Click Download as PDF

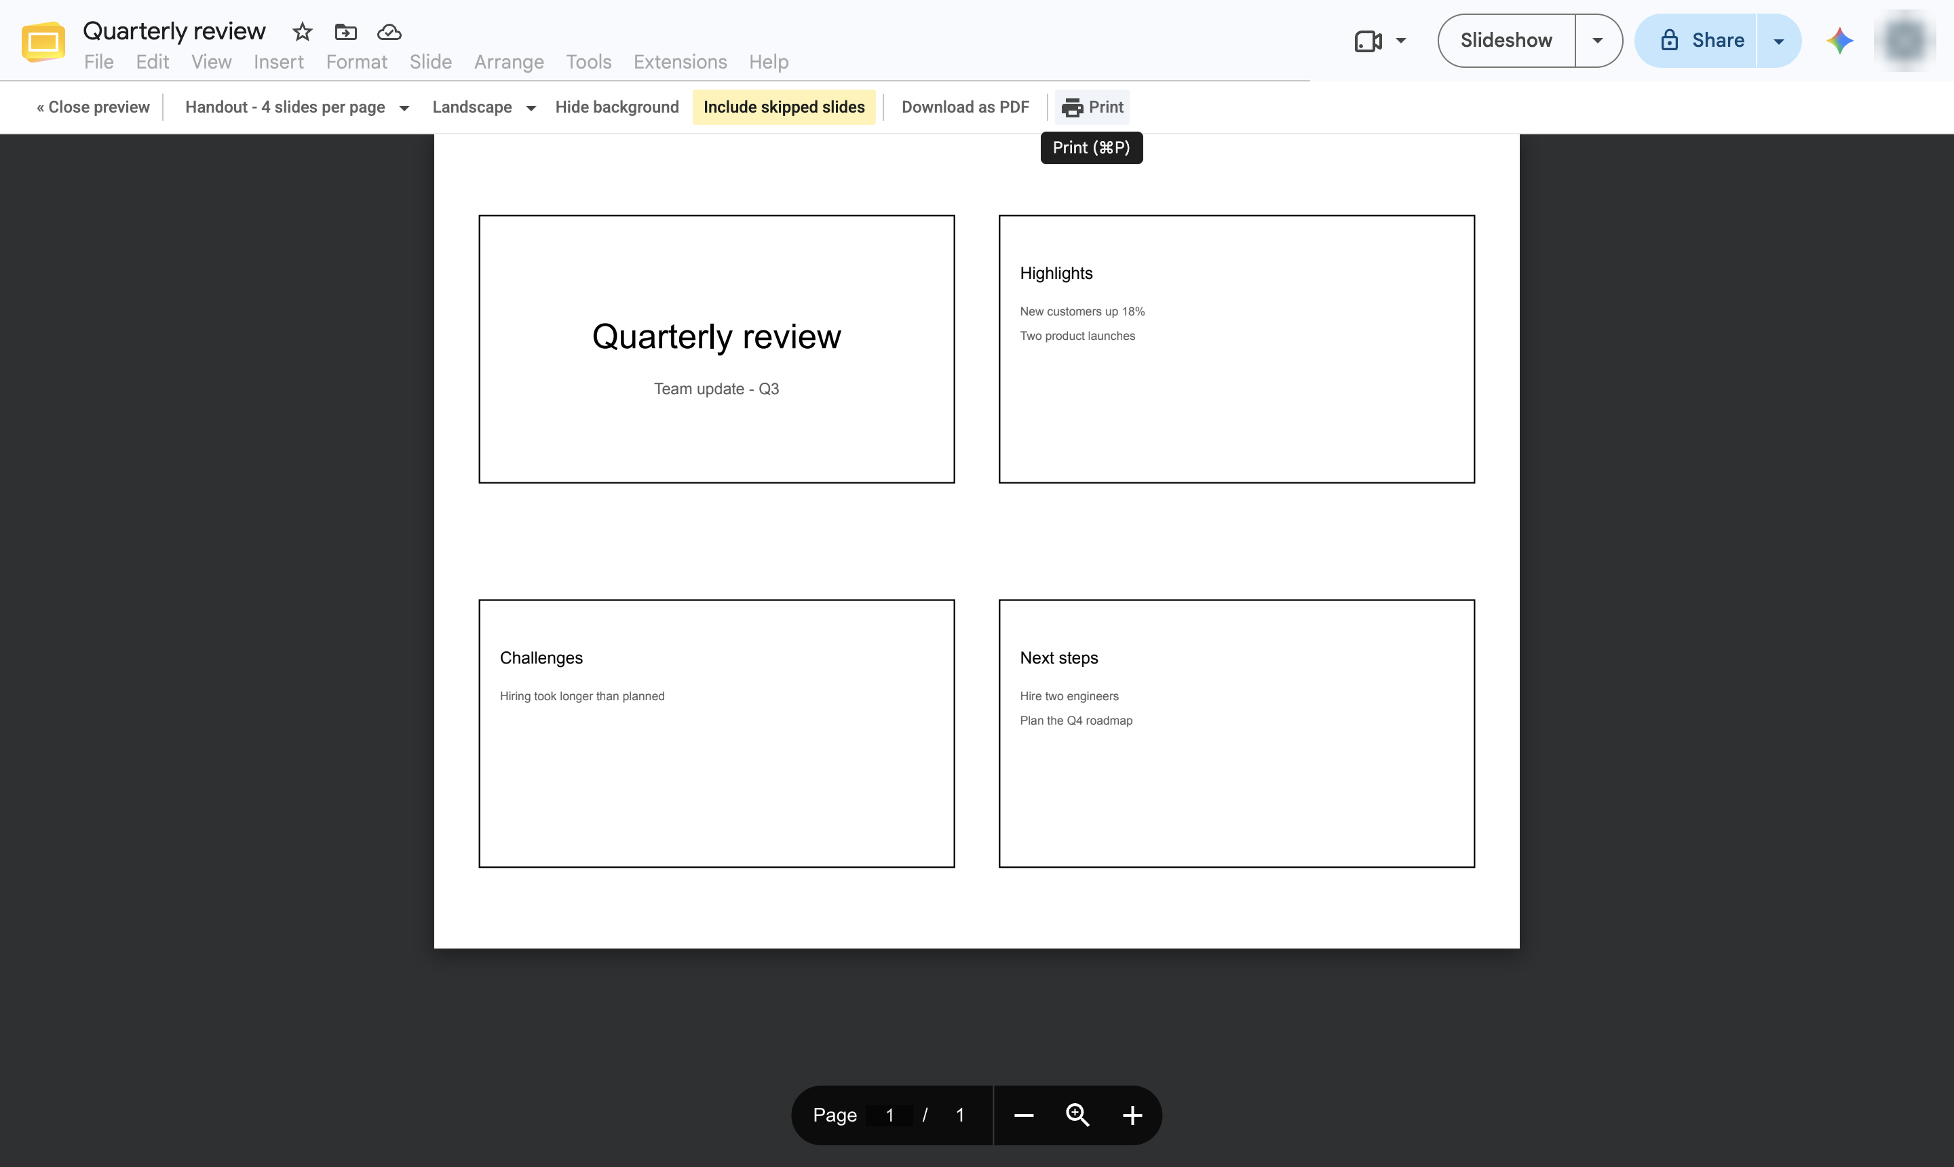tap(965, 107)
